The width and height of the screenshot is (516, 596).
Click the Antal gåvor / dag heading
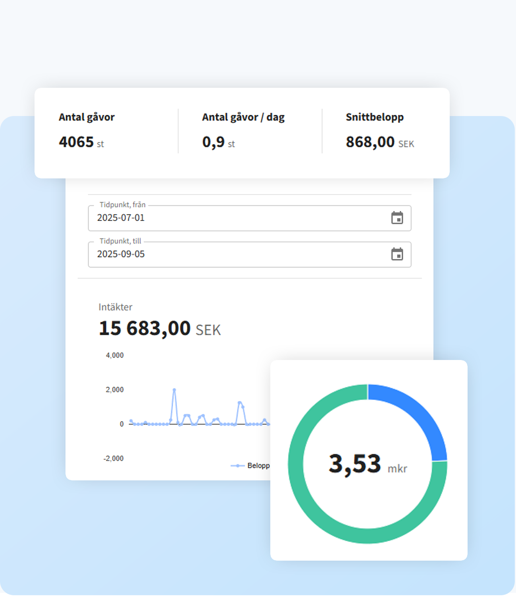tap(243, 117)
